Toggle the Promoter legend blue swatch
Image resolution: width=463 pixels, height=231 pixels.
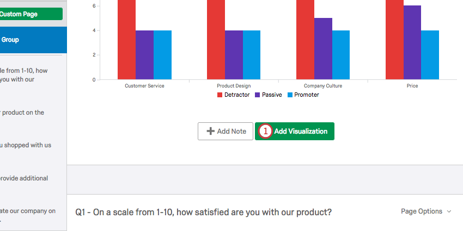(x=290, y=95)
